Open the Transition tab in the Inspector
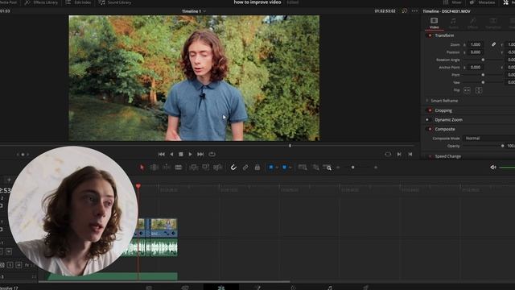Image resolution: width=515 pixels, height=290 pixels. [x=493, y=23]
